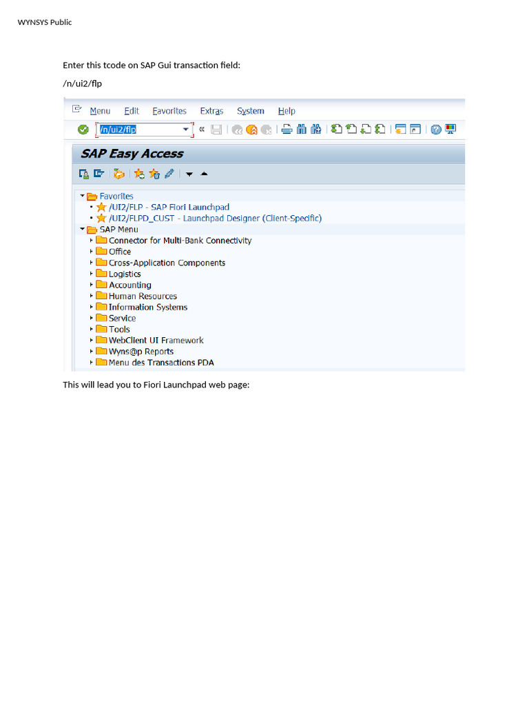
Task: Click inside the transaction code field
Action: click(145, 130)
